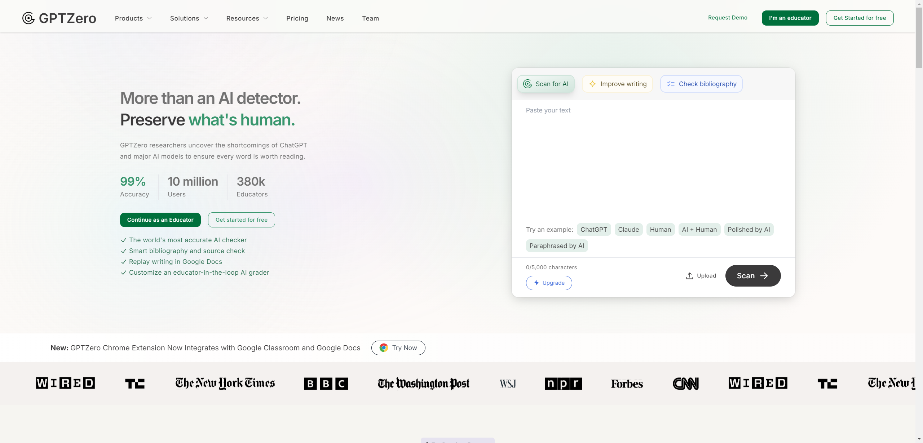Screen dimensions: 923x443
Task: Click the 99% Accuracy statistic
Action: coord(134,187)
